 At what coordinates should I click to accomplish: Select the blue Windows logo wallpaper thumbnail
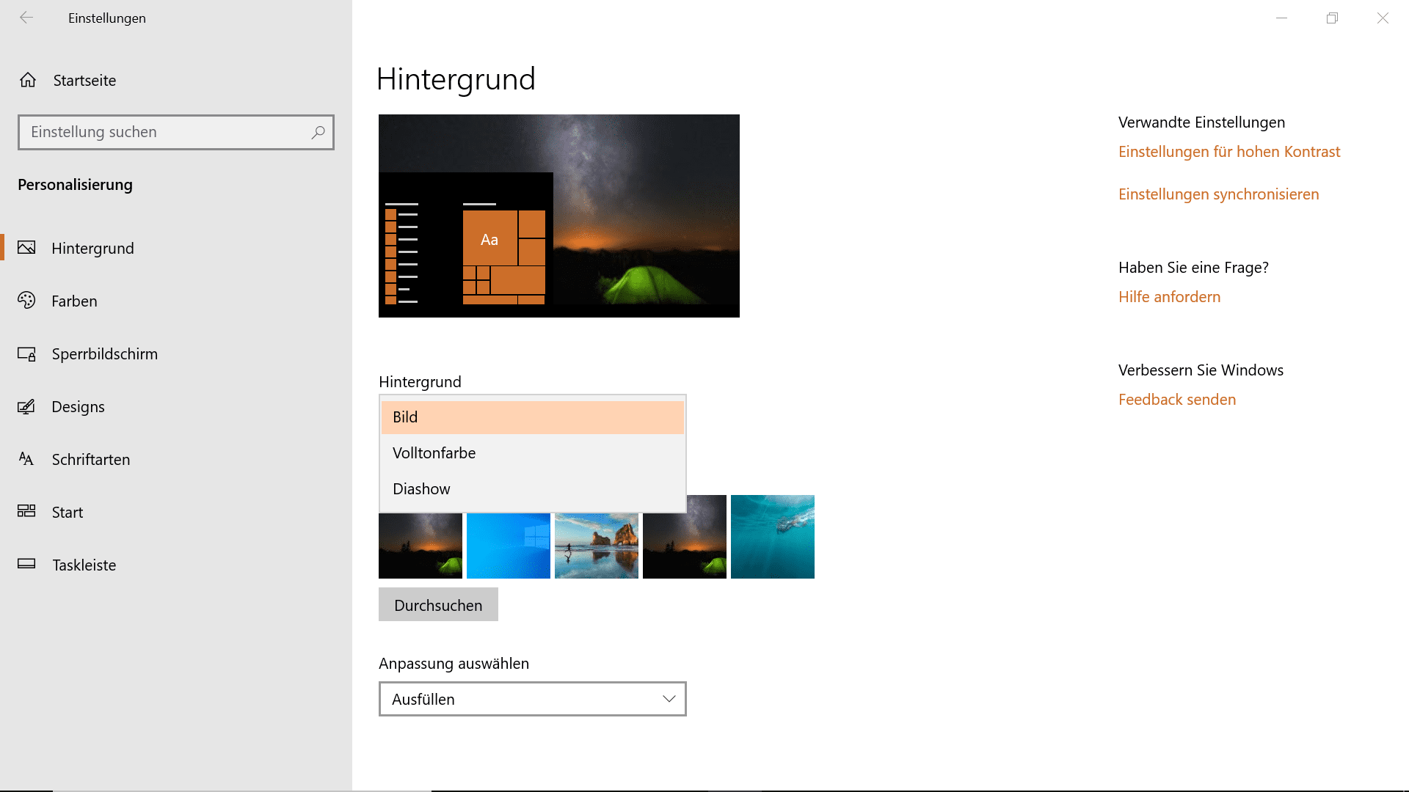coord(509,546)
